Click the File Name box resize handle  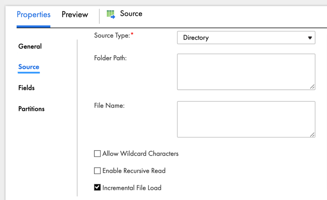[312, 134]
